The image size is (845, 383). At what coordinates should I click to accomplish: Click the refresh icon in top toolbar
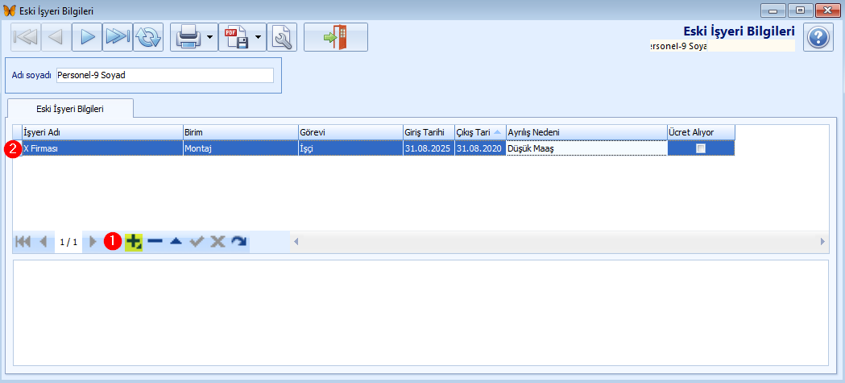(148, 37)
